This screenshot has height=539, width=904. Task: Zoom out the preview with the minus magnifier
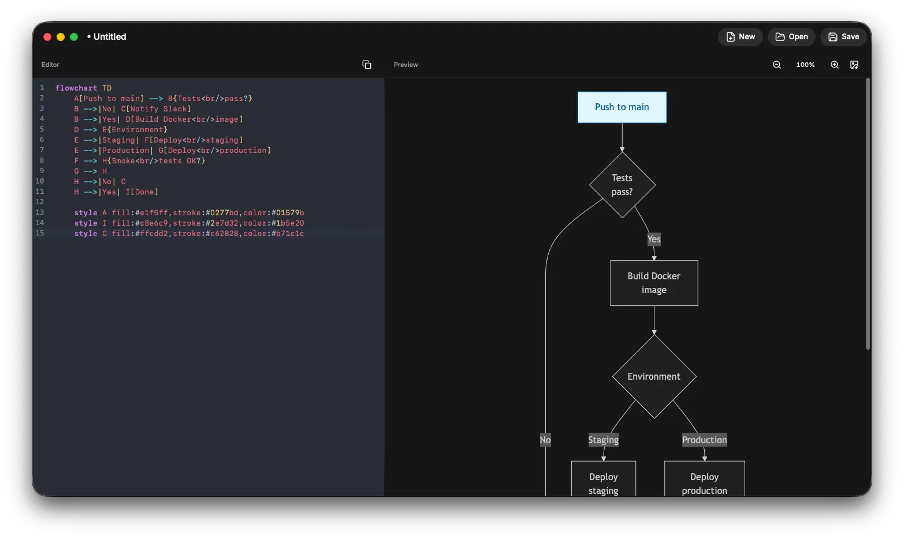click(777, 65)
